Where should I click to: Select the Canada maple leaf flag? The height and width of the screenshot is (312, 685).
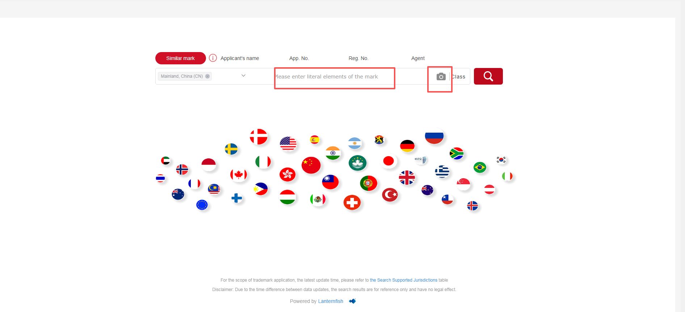(x=238, y=175)
